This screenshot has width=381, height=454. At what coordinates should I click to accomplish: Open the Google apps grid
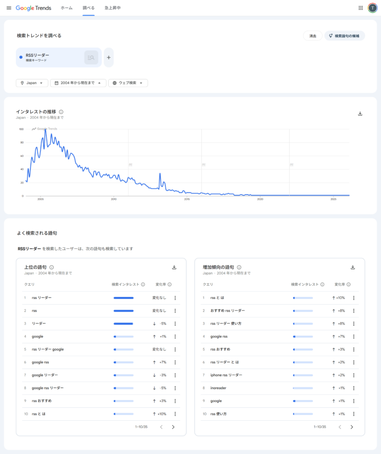click(361, 8)
